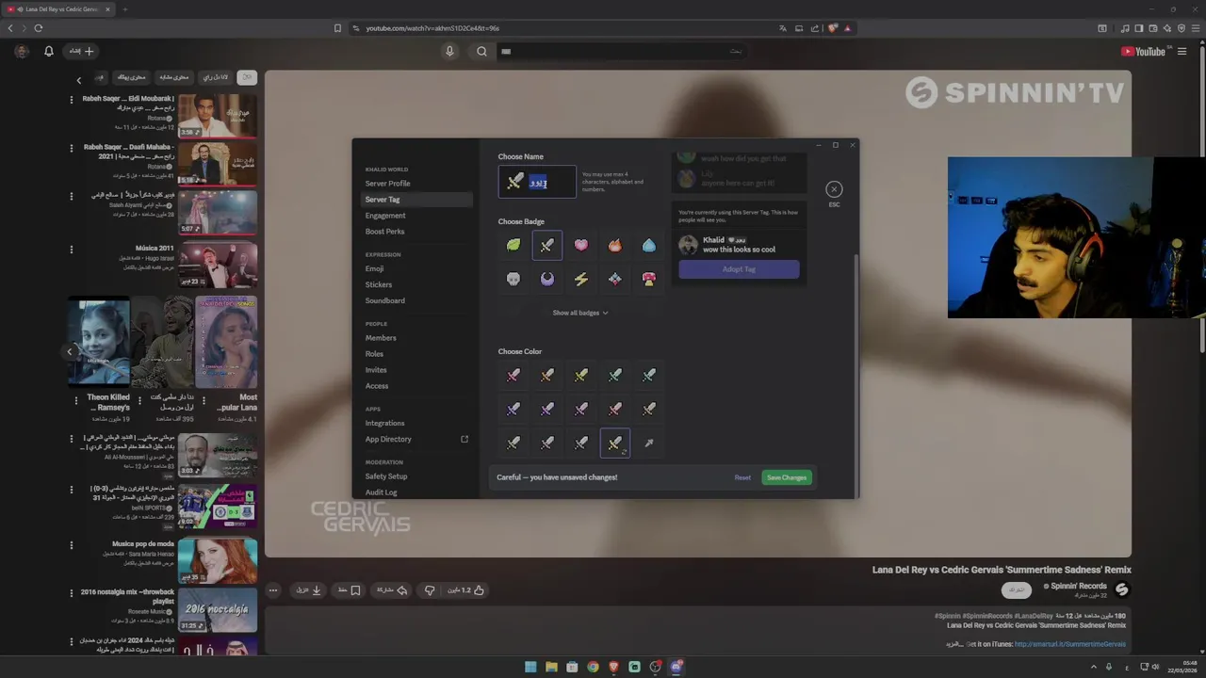Choose the highlighted sword color in the last row

(x=615, y=443)
